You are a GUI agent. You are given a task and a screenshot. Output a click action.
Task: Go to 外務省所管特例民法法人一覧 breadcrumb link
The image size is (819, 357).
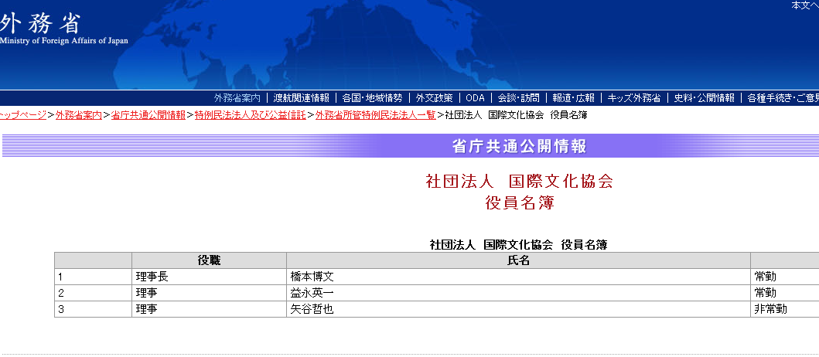(376, 116)
